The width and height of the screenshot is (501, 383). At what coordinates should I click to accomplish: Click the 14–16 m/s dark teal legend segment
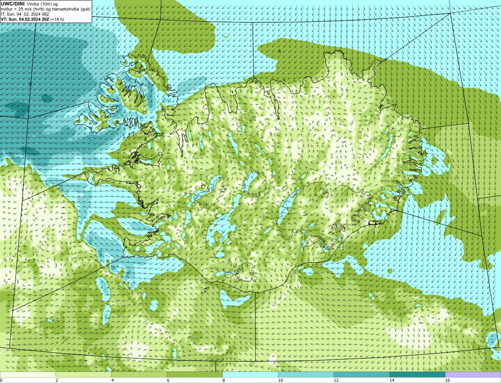tap(417, 374)
